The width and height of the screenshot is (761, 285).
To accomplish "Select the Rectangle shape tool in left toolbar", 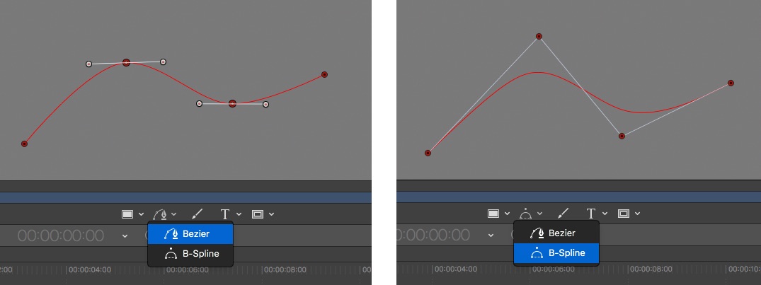I will [x=127, y=214].
